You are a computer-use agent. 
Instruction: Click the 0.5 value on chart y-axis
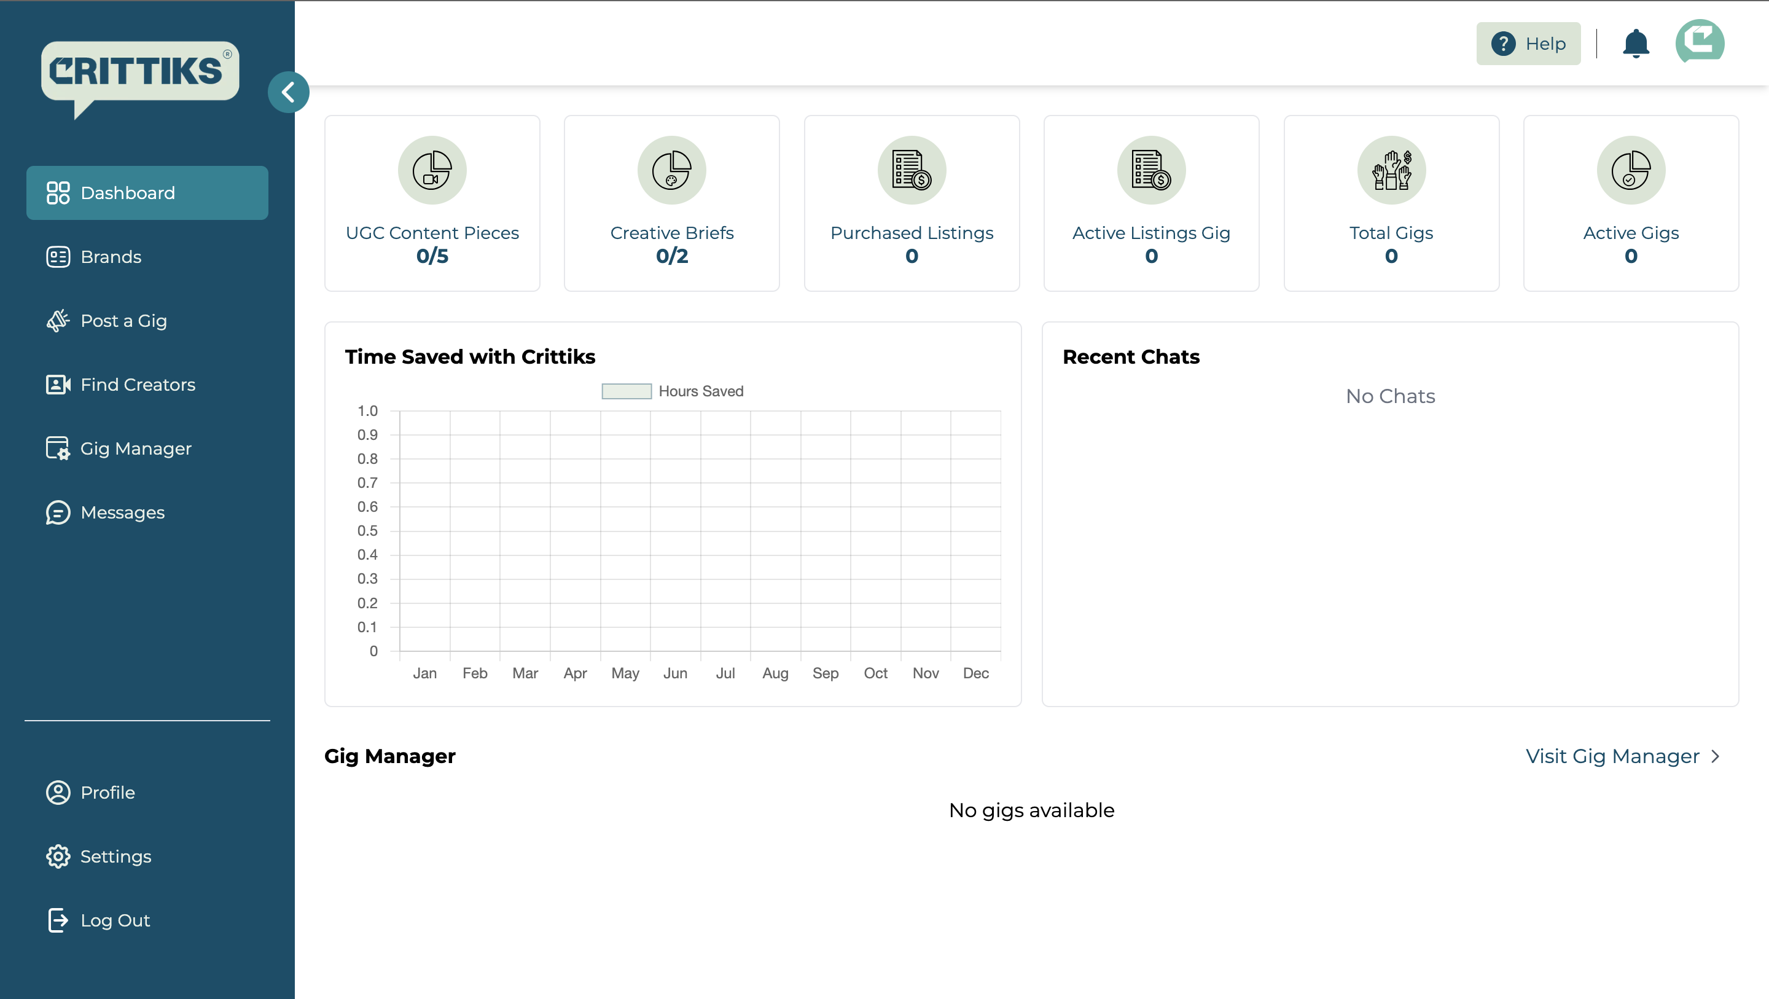pyautogui.click(x=367, y=531)
